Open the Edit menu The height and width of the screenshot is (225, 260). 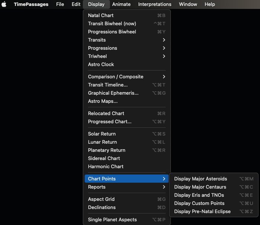tap(76, 4)
